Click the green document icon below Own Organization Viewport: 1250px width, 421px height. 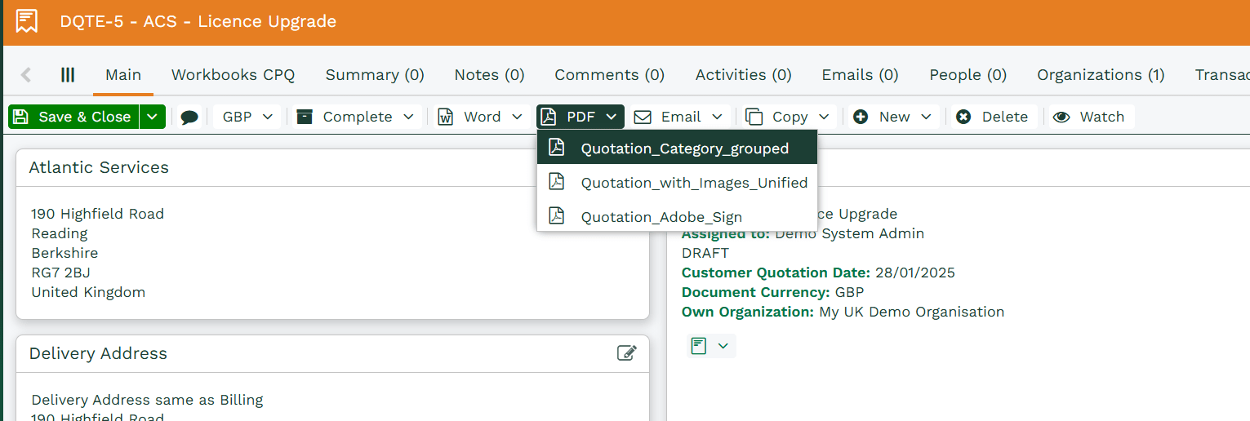pos(699,346)
